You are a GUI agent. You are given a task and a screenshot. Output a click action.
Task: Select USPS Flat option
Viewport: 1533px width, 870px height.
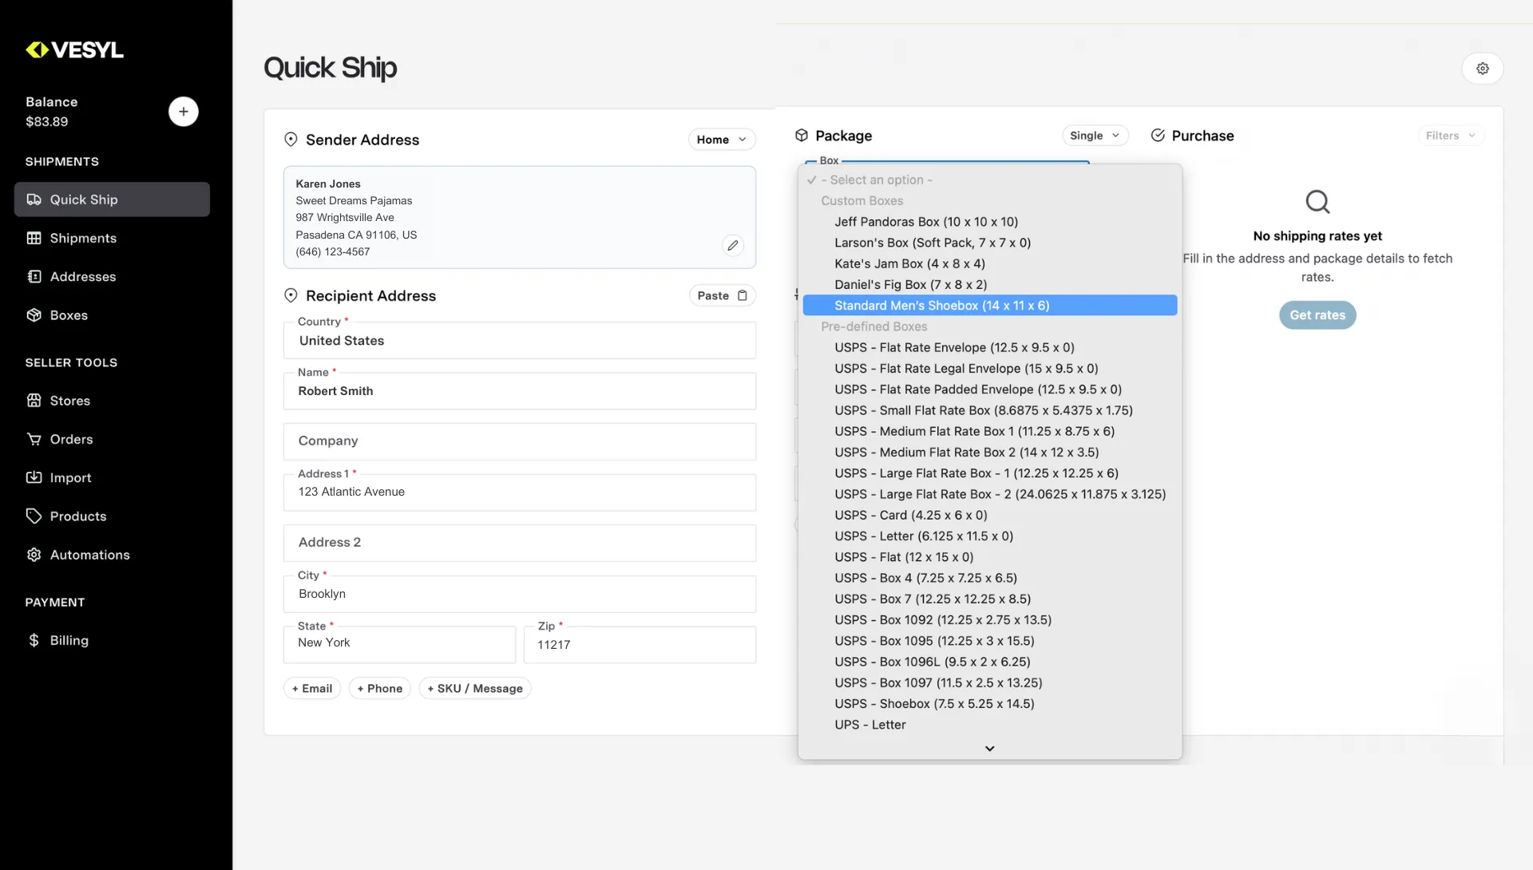[990, 557]
